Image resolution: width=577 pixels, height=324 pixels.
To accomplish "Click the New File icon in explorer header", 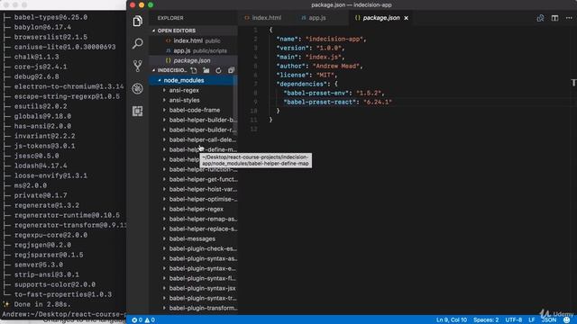I will click(x=194, y=70).
